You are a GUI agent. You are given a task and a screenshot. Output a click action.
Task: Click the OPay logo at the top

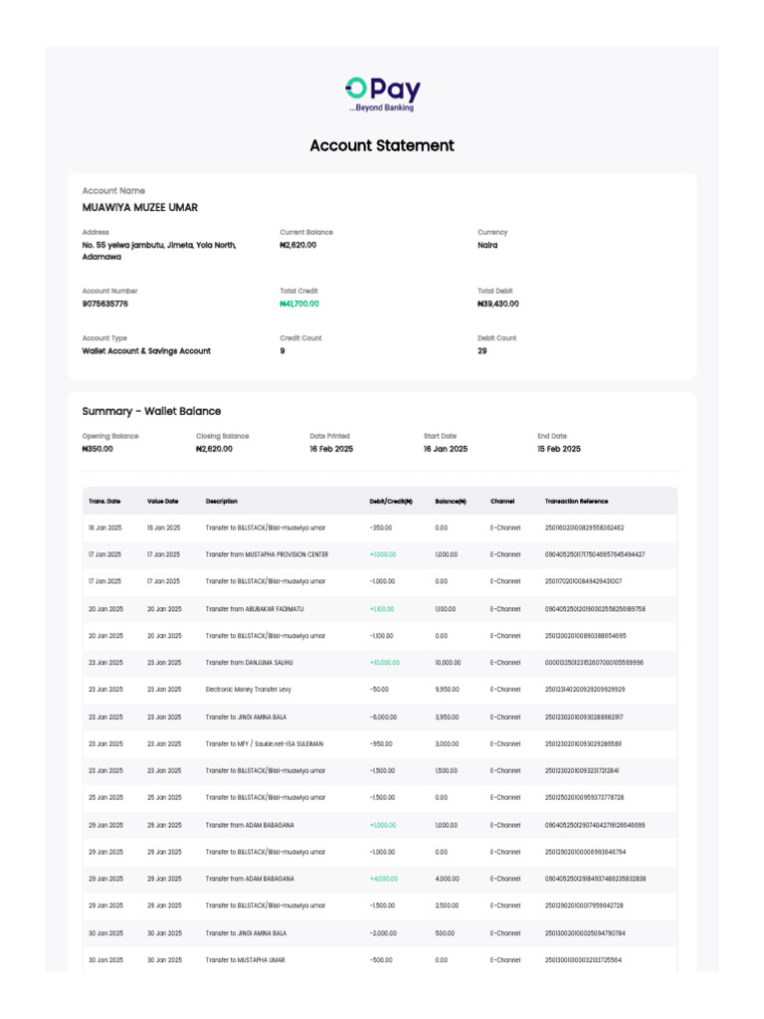point(382,95)
